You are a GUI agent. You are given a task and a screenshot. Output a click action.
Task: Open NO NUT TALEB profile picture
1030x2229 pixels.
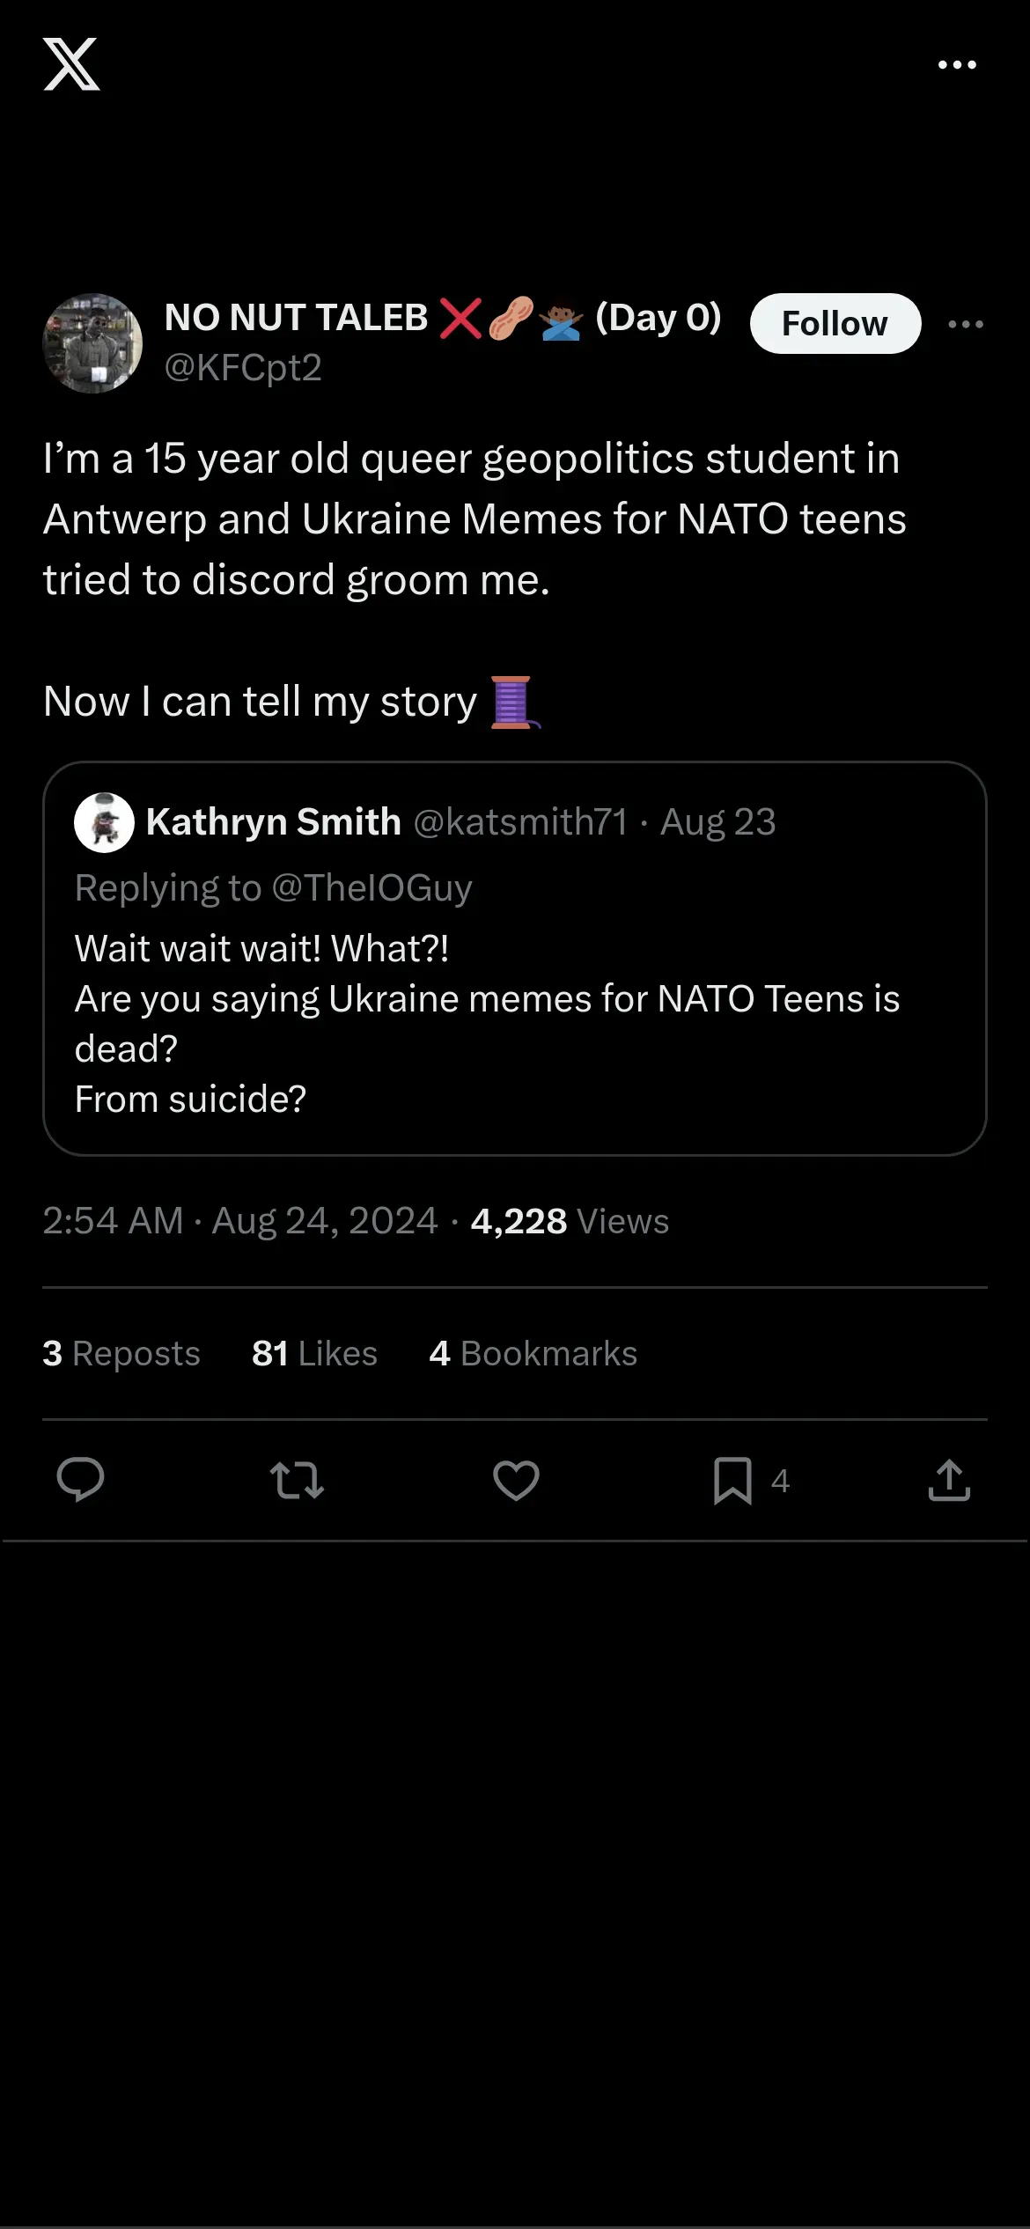[x=92, y=343]
